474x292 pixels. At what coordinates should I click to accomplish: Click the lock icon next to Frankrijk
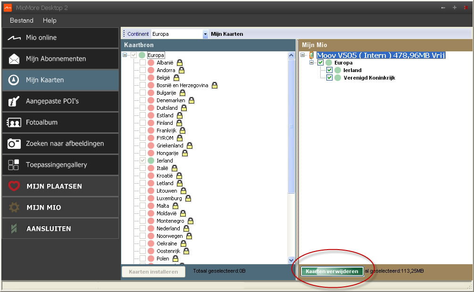182,130
